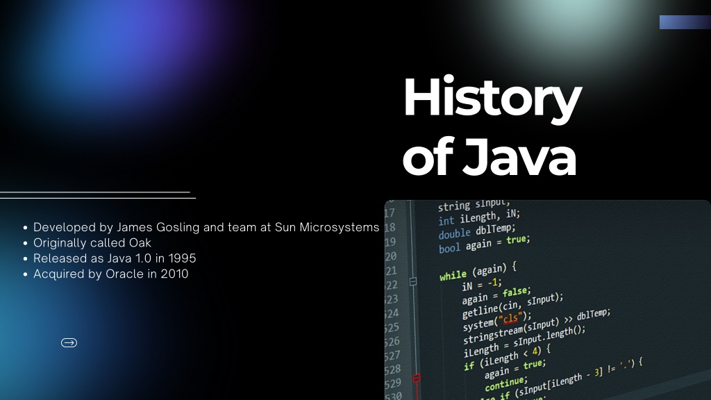Click the upper white horizontal divider line
This screenshot has width=711, height=400.
pos(95,192)
